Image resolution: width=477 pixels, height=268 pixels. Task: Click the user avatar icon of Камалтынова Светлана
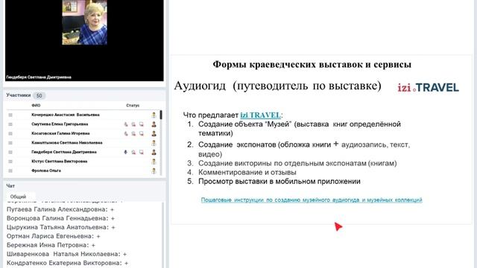(154, 143)
